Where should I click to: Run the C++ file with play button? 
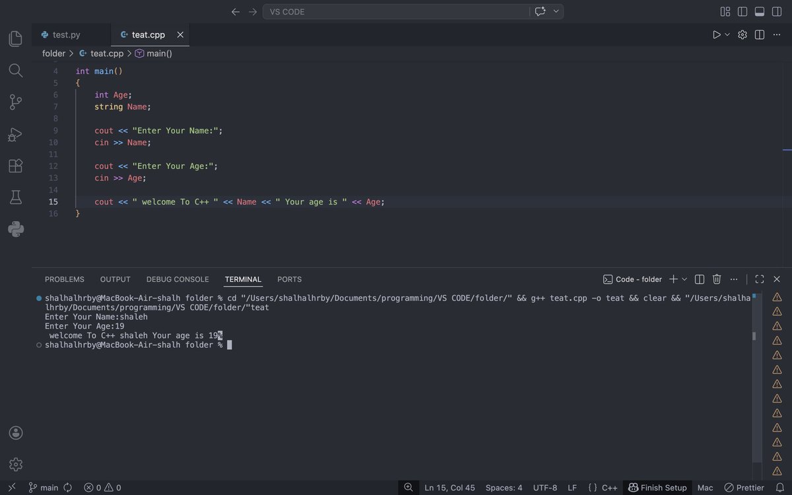click(x=717, y=34)
